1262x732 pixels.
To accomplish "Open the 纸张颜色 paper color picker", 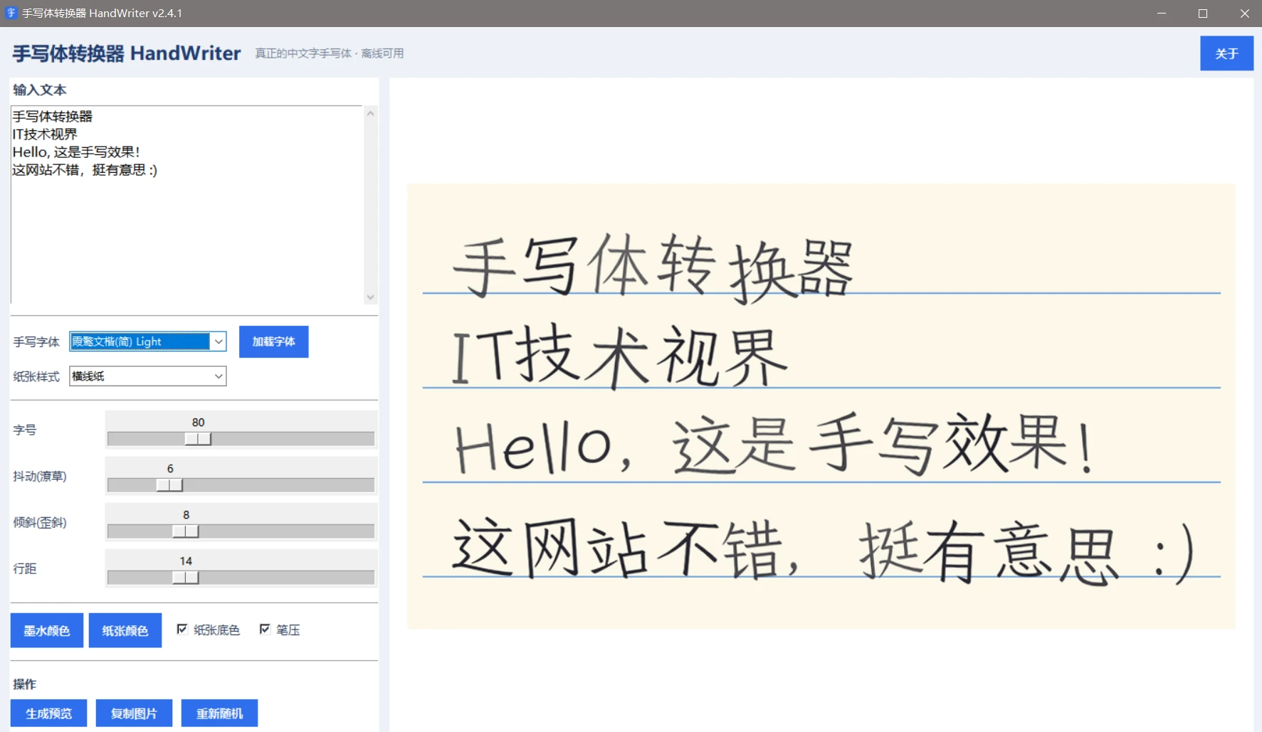I will point(125,630).
